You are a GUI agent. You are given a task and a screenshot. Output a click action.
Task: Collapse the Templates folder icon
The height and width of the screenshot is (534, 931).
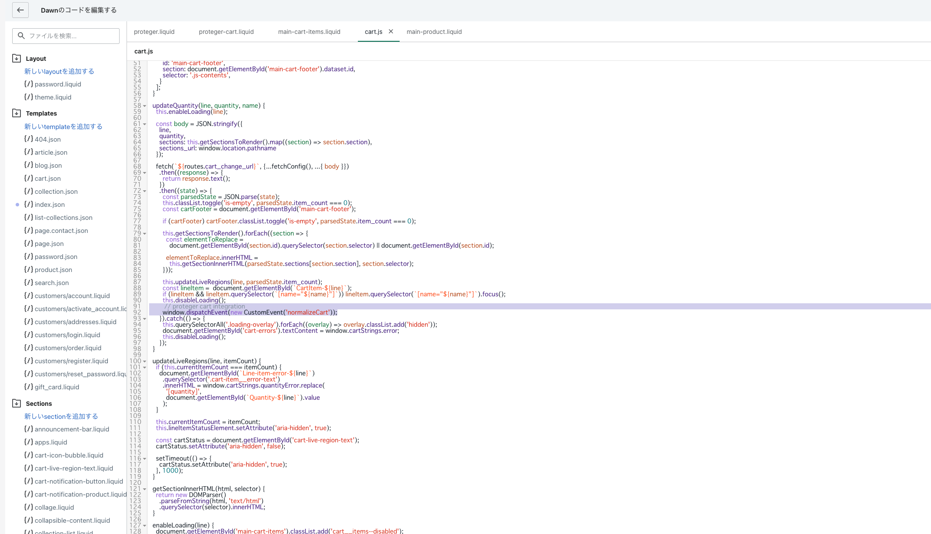click(17, 113)
